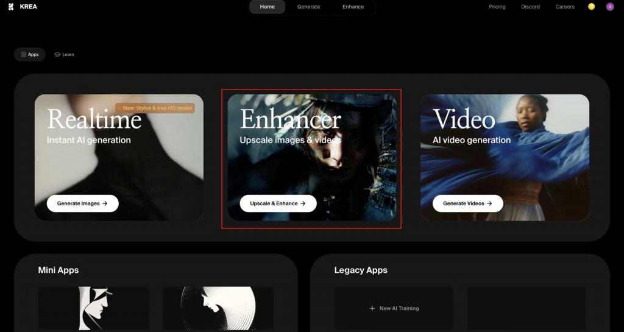Open the Pricing link
The height and width of the screenshot is (332, 624).
497,7
